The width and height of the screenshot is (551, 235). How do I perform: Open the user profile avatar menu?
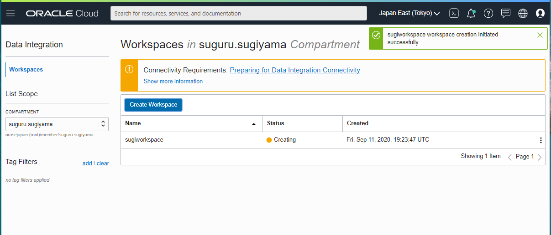coord(540,13)
